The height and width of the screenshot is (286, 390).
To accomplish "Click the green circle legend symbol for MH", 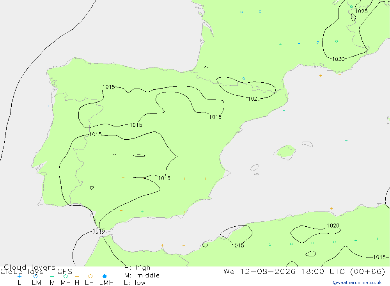I will click(x=66, y=276).
